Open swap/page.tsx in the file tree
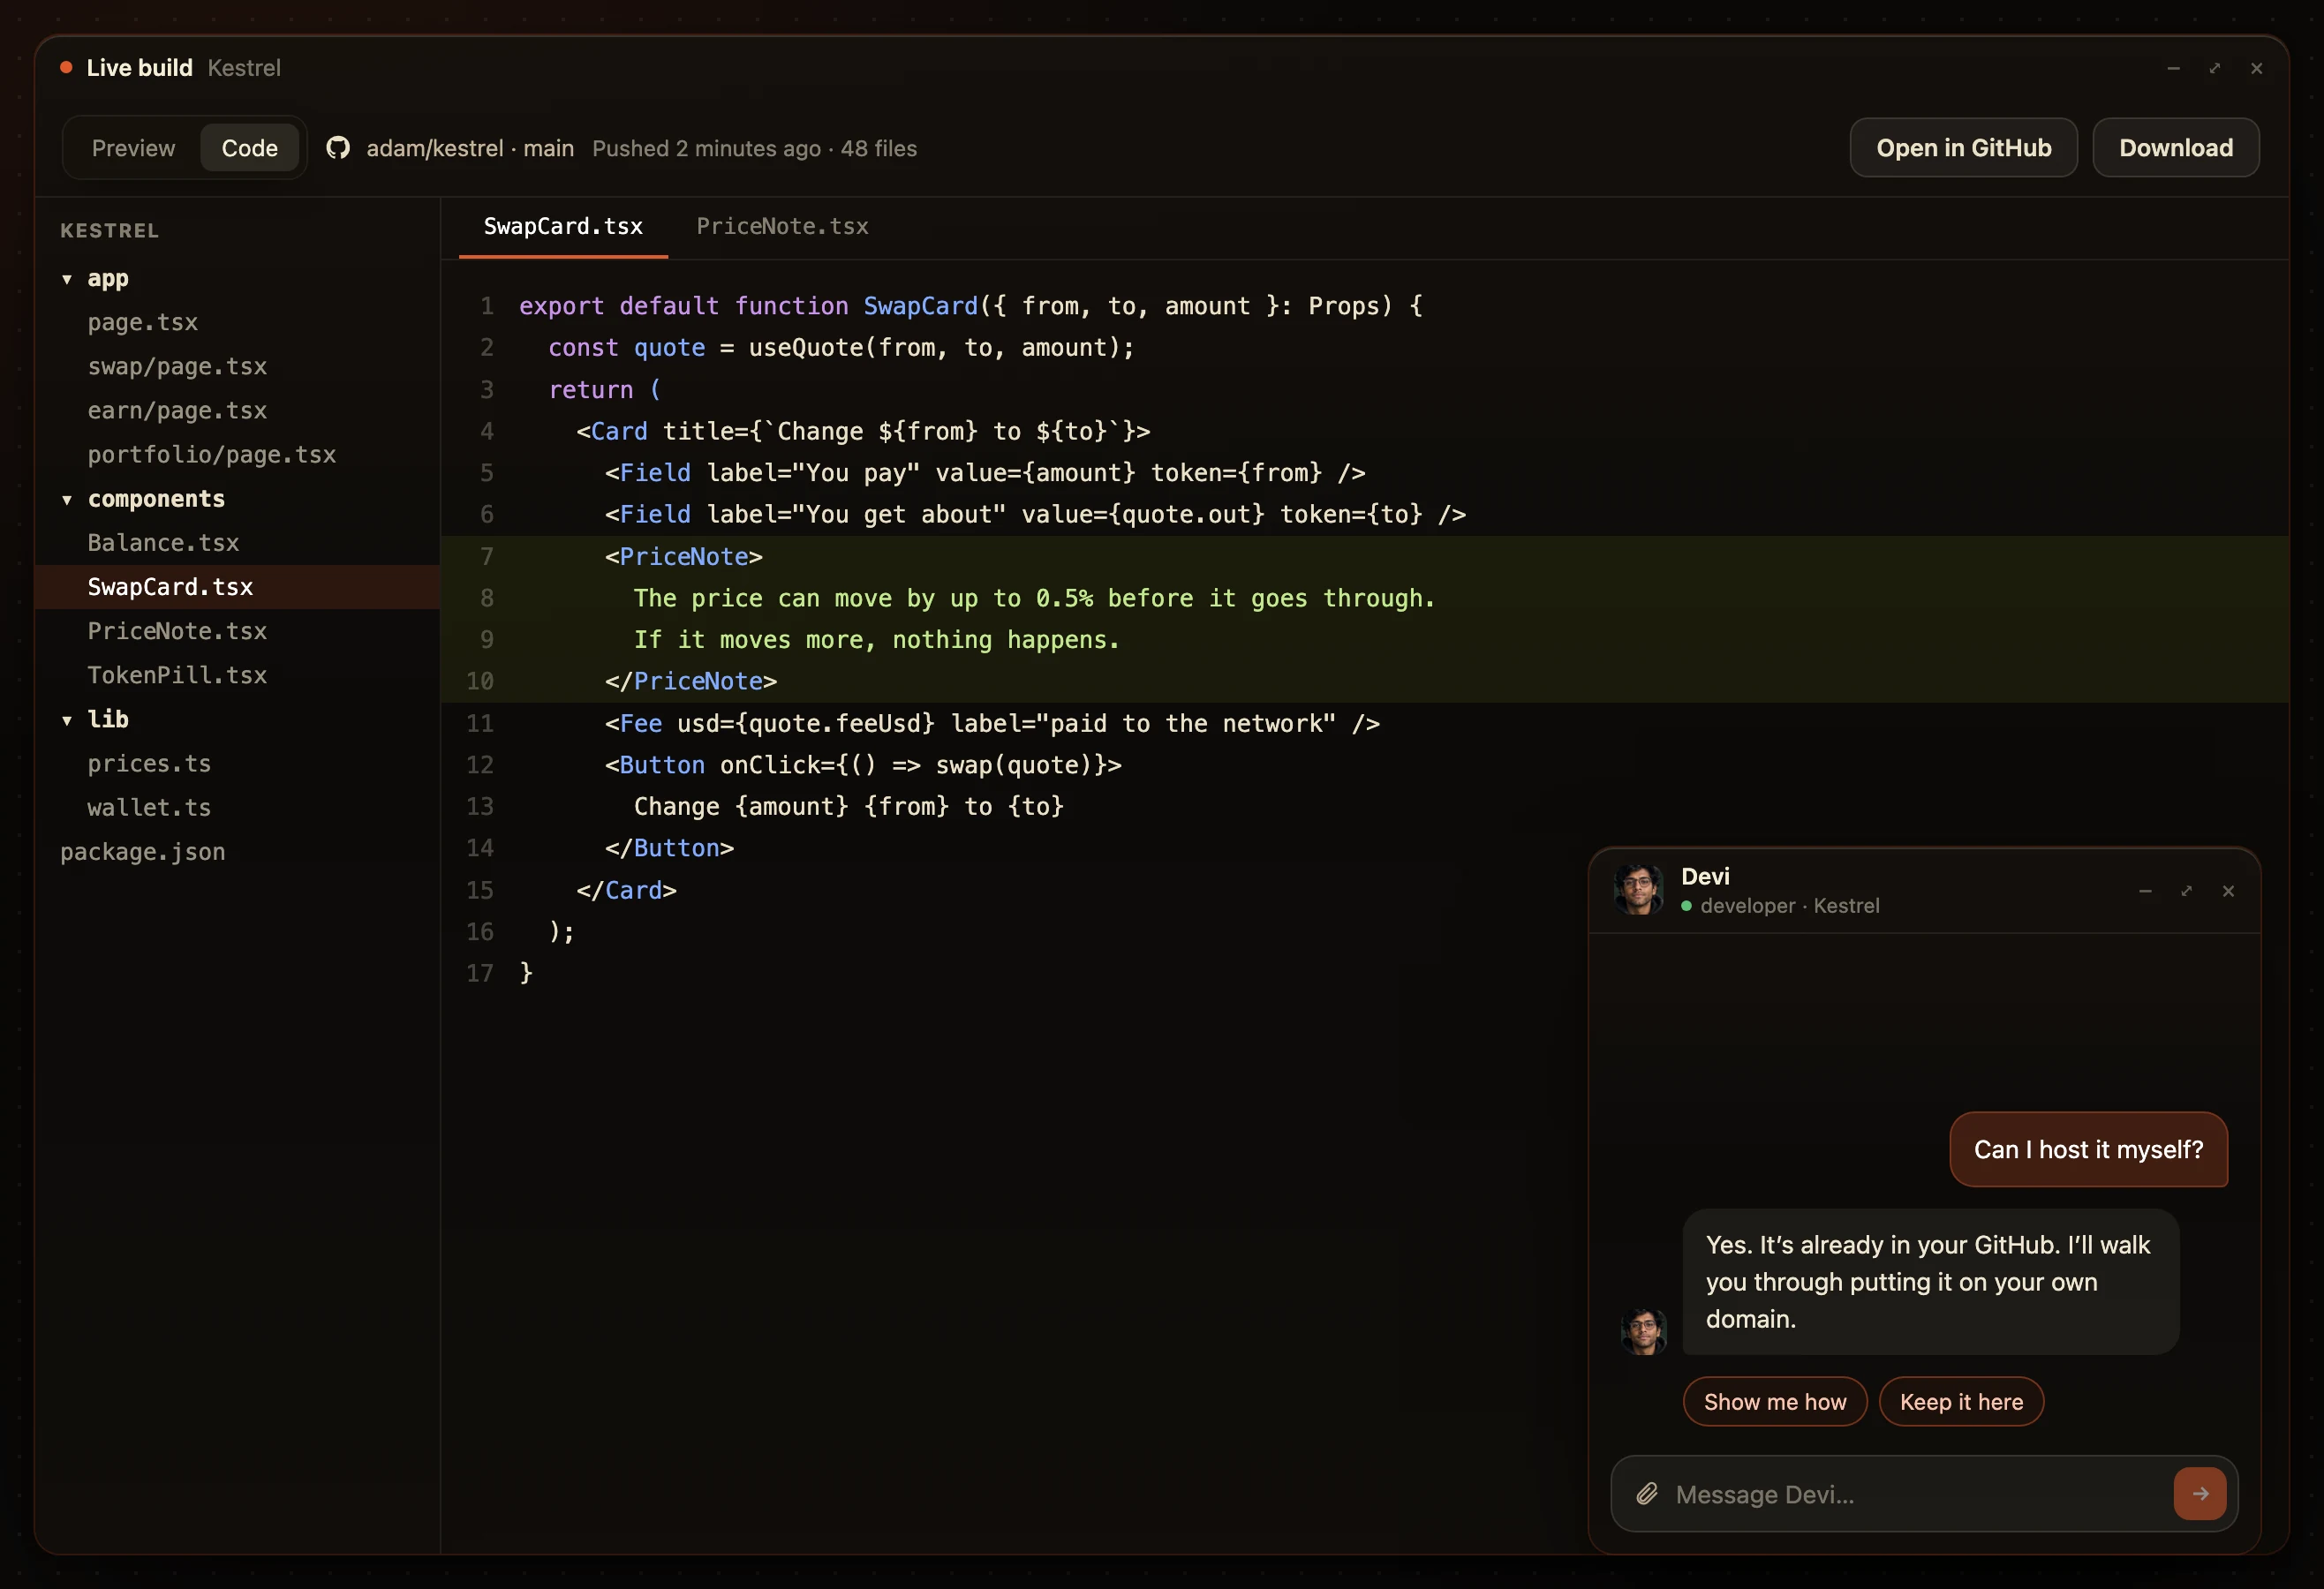The width and height of the screenshot is (2324, 1589). coord(238,366)
